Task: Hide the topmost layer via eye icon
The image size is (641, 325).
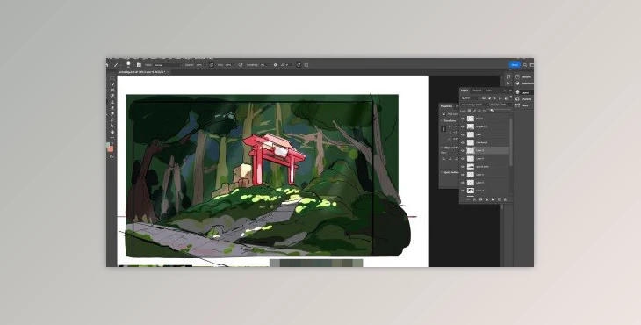Action: click(x=463, y=119)
